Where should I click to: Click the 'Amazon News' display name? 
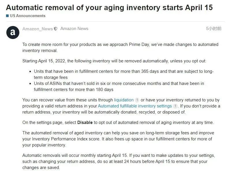click(74, 29)
